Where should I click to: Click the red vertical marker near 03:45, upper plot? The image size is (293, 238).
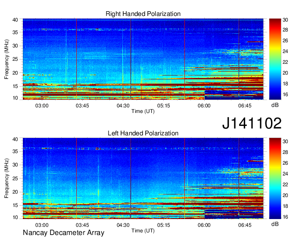pos(76,59)
